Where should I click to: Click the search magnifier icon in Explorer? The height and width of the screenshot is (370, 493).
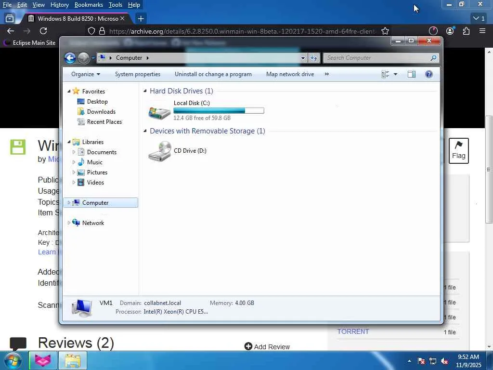click(433, 58)
